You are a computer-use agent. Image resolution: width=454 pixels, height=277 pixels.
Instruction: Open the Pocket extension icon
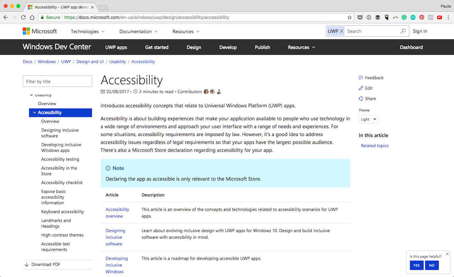tap(360, 17)
